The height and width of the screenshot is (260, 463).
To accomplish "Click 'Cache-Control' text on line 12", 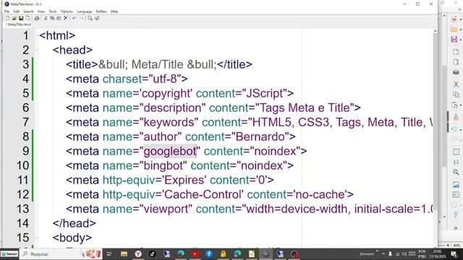I will coord(203,194).
